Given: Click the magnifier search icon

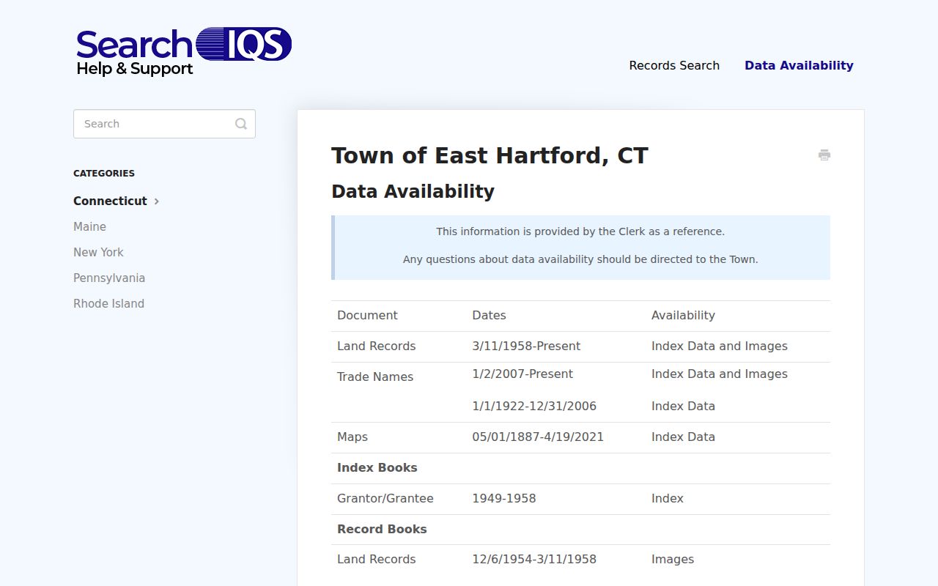Looking at the screenshot, I should [241, 124].
